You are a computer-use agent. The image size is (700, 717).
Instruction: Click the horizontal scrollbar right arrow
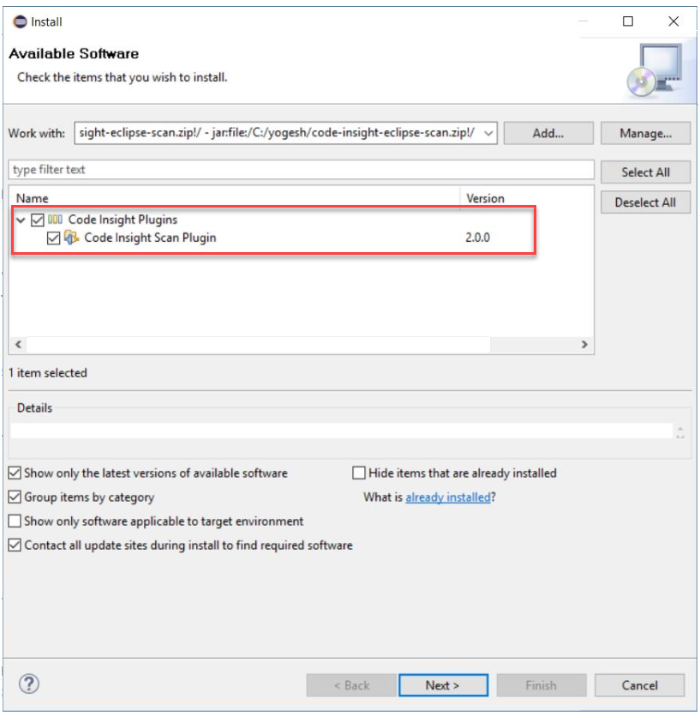584,344
